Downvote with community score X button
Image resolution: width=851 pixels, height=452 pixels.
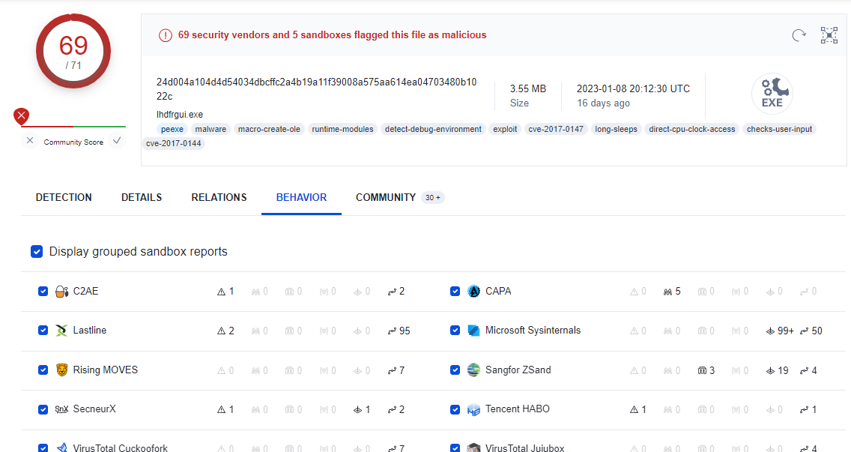pos(30,141)
